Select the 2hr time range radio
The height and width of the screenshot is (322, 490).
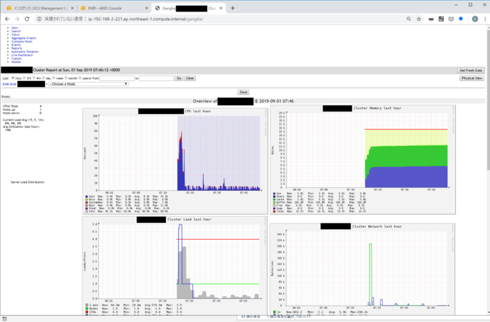click(24, 78)
